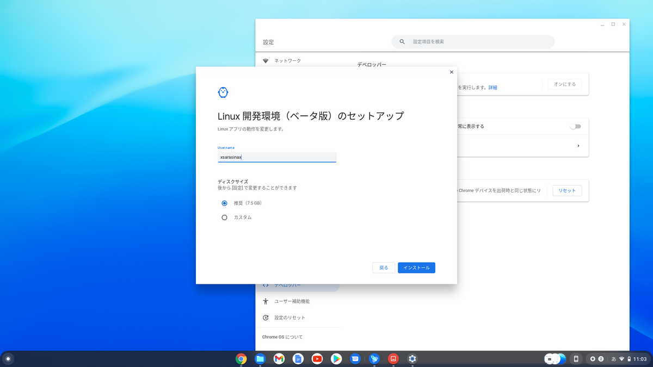The height and width of the screenshot is (367, 653).
Task: Expand the settings row with arrow
Action: 578,146
